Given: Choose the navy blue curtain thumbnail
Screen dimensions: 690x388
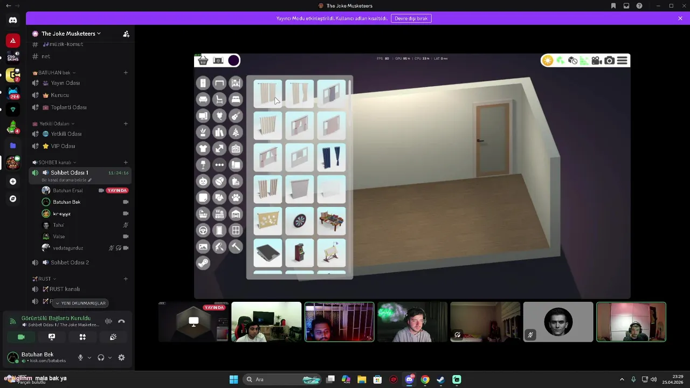Looking at the screenshot, I should (x=332, y=157).
